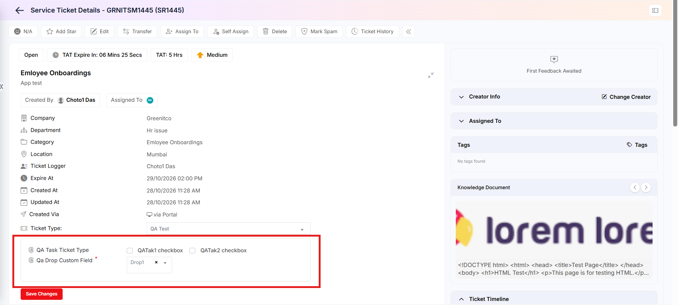
Task: Click Assign To in the toolbar
Action: [182, 31]
